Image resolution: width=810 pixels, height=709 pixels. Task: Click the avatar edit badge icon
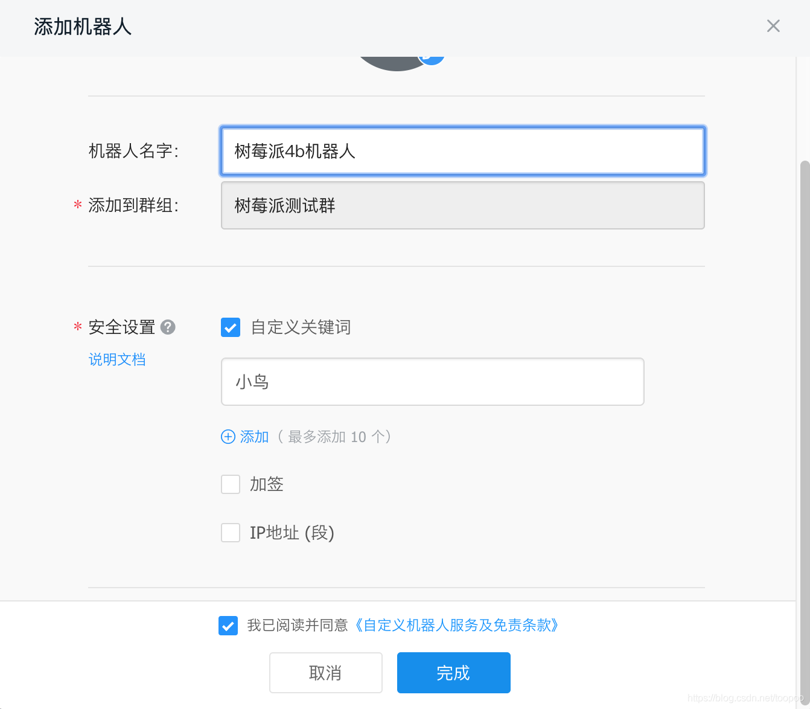432,60
